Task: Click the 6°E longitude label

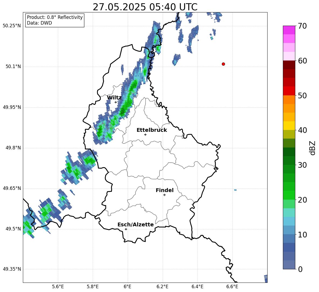Action: [127, 287]
